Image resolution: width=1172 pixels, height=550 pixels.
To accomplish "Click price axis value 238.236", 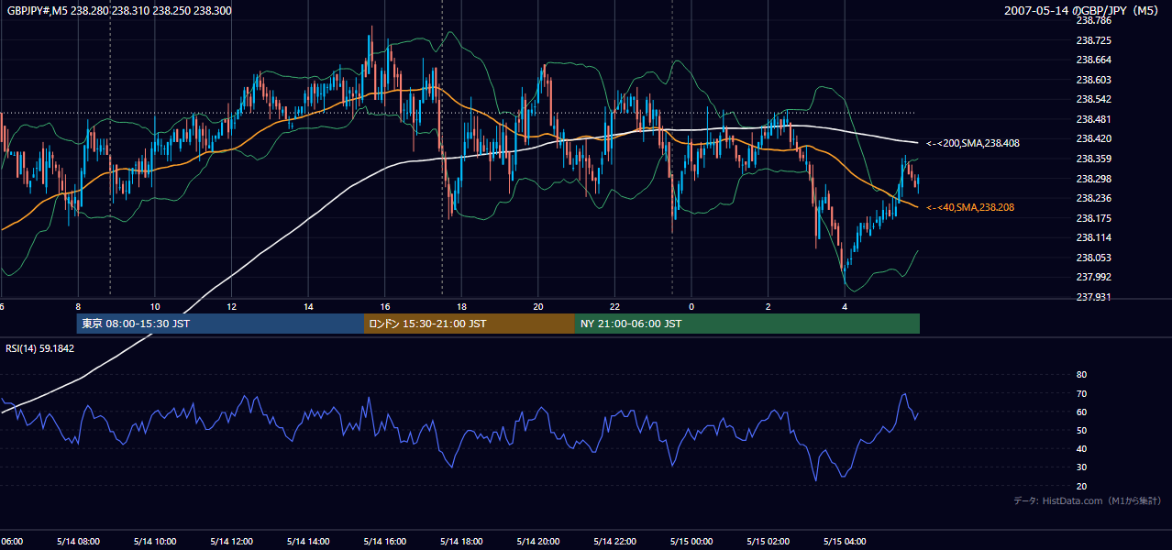I will (x=1093, y=198).
